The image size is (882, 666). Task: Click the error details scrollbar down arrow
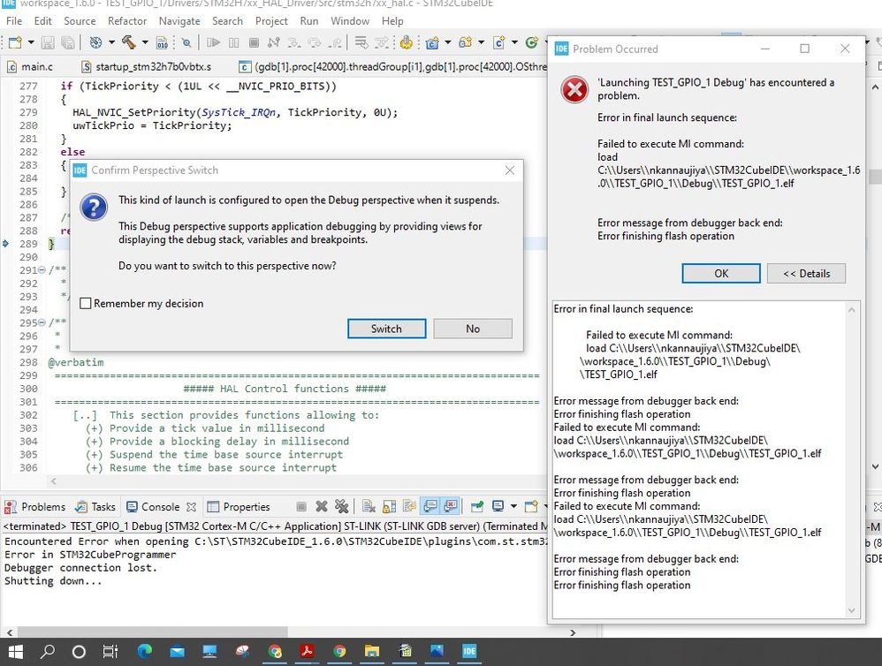(852, 611)
